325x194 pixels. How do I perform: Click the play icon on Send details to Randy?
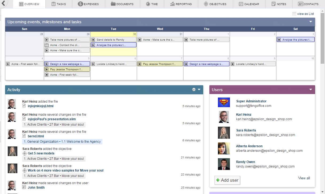pos(93,40)
